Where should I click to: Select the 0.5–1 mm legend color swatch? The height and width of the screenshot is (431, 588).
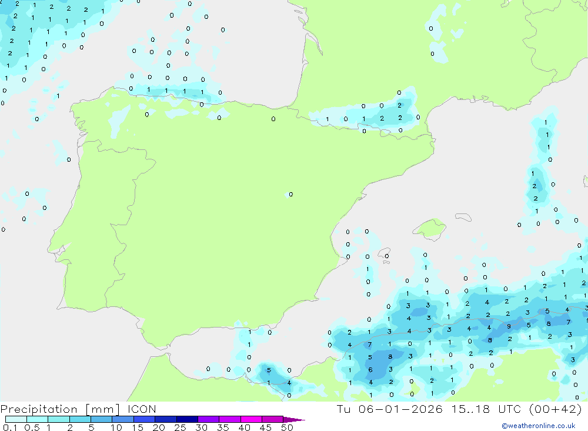pos(37,419)
